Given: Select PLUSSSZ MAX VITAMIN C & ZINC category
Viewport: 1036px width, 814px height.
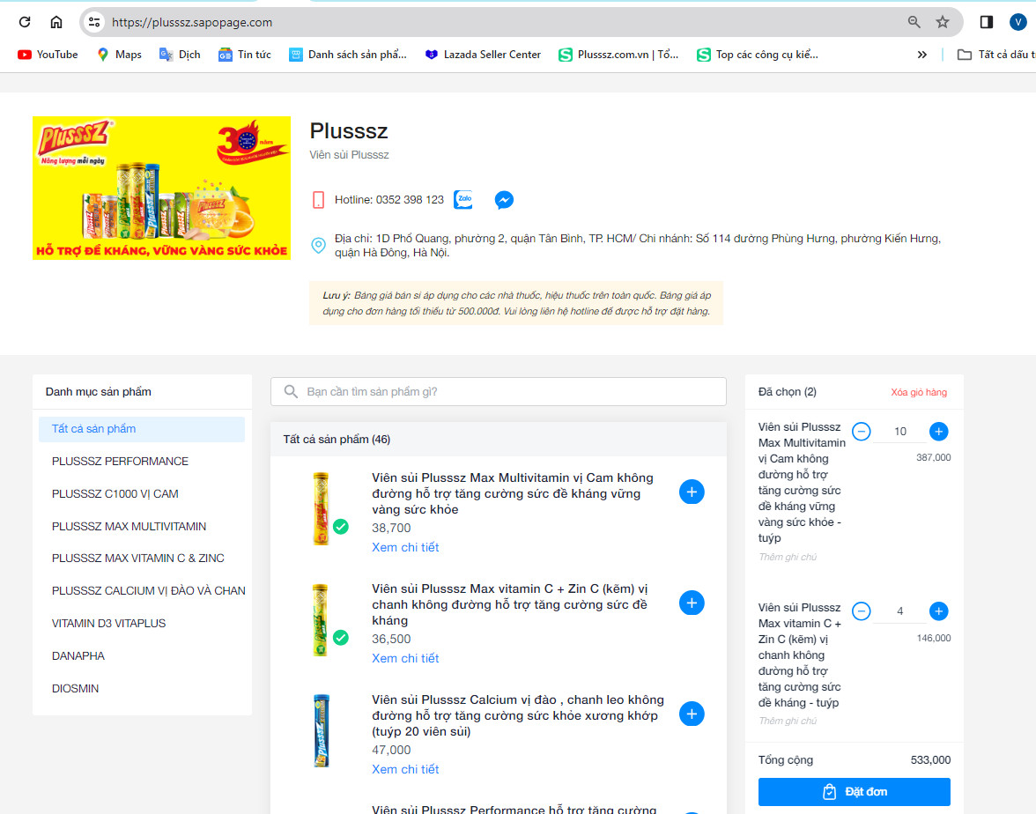Looking at the screenshot, I should pos(138,559).
